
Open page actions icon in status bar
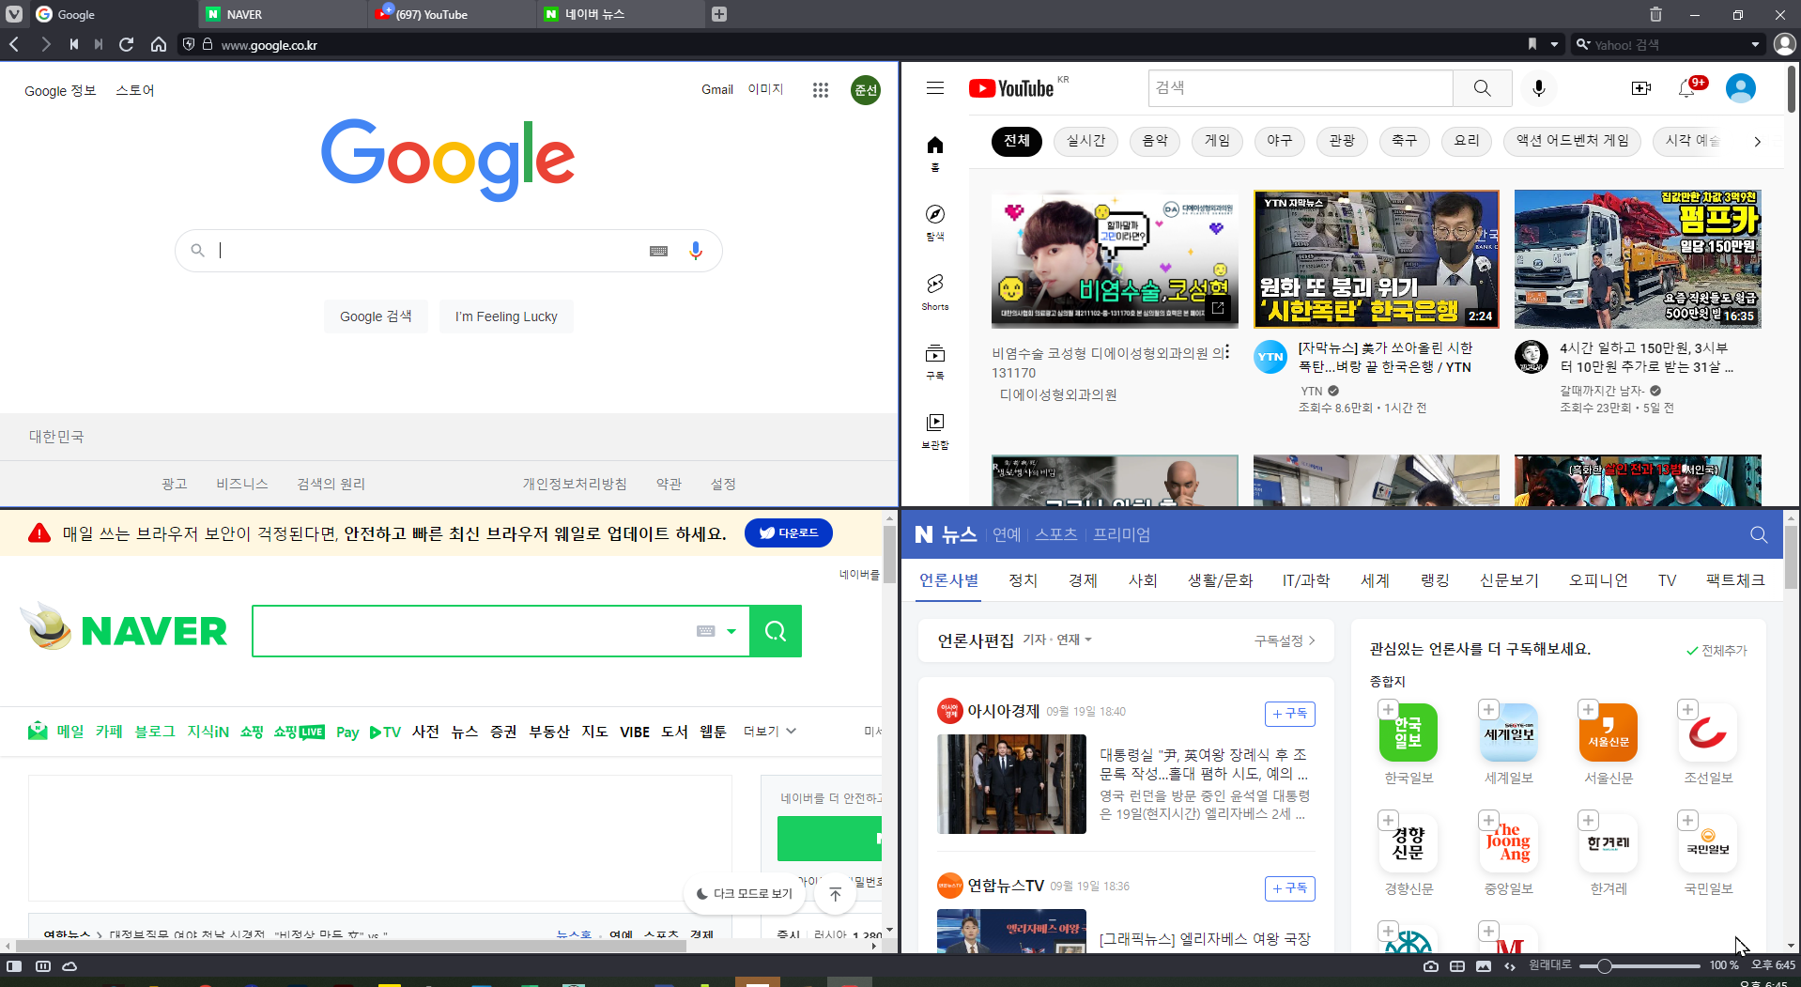[x=1510, y=965]
